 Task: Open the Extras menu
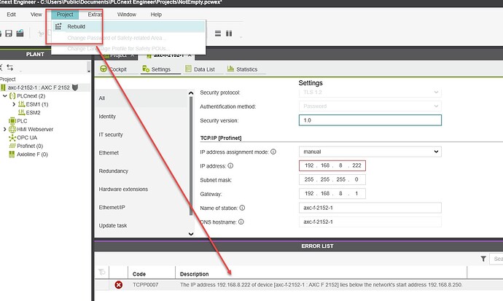pos(95,15)
